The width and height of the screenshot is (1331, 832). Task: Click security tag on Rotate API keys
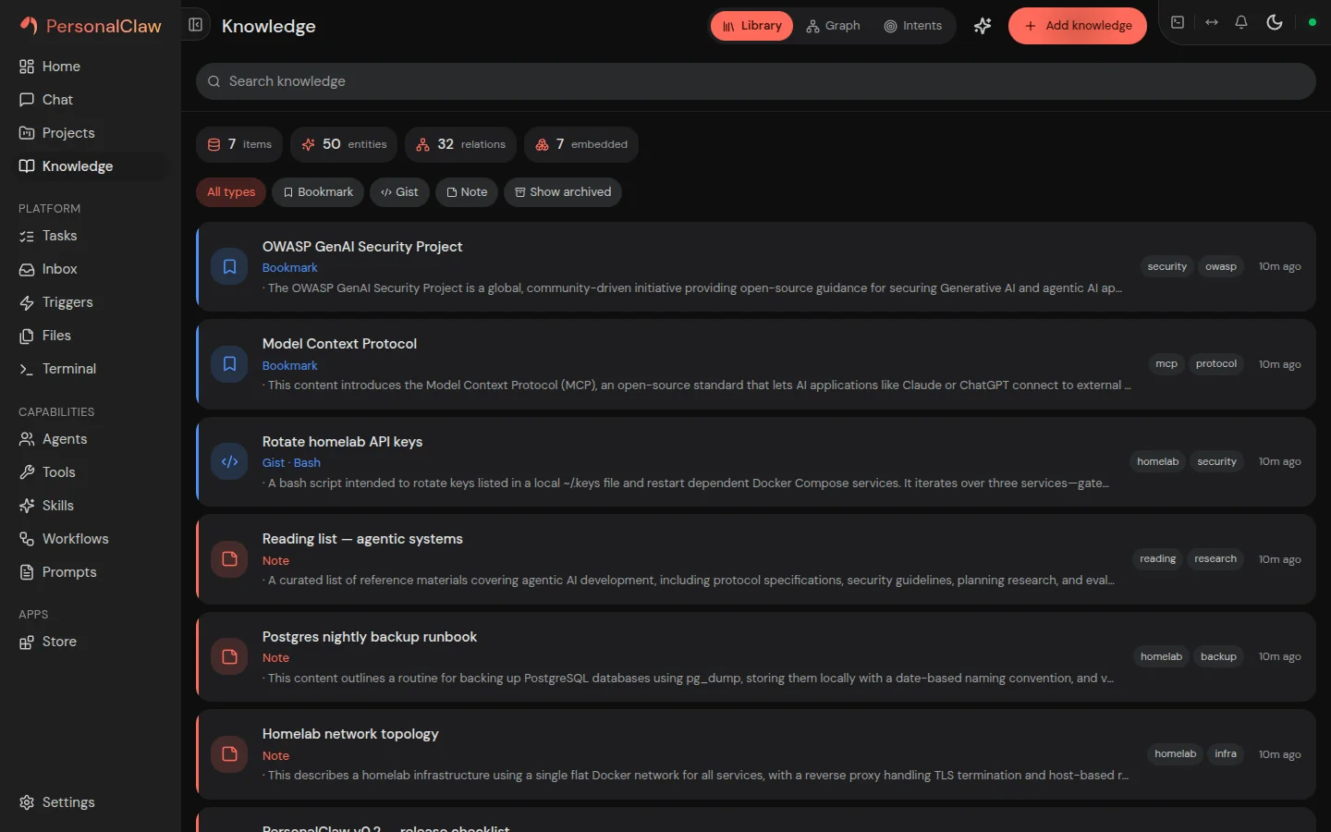point(1216,461)
